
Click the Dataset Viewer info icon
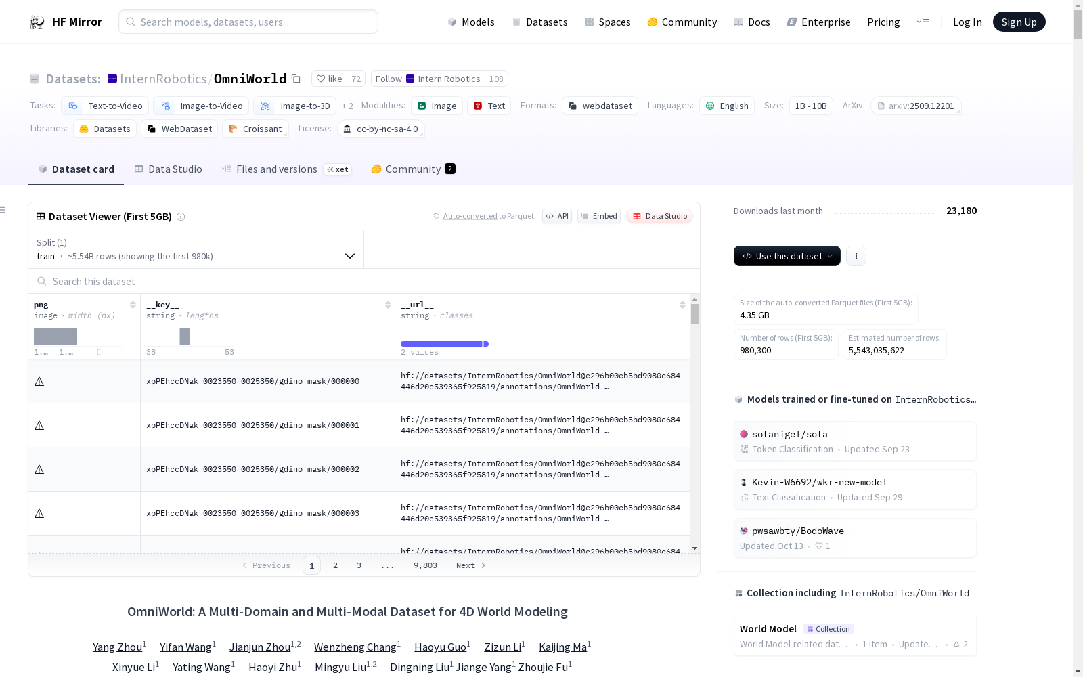click(x=181, y=217)
